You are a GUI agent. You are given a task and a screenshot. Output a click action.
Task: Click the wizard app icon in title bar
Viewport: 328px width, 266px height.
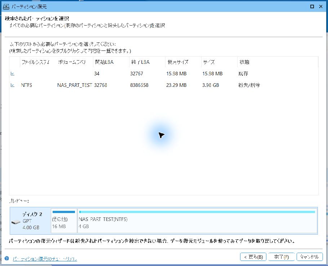point(6,6)
